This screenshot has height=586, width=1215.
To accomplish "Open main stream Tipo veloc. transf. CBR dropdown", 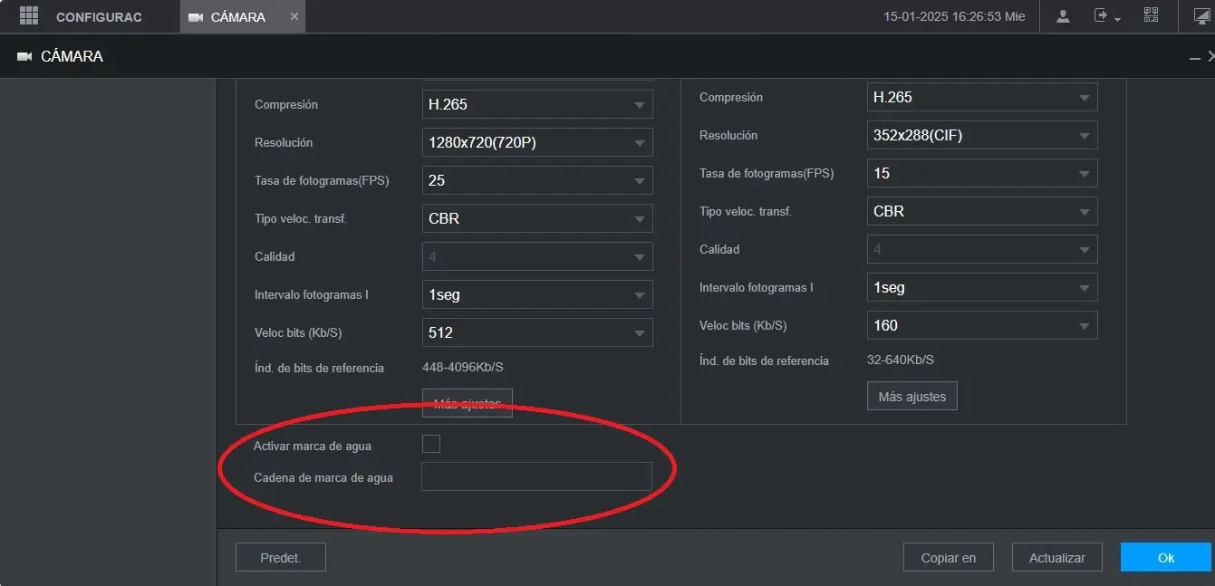I will [537, 218].
